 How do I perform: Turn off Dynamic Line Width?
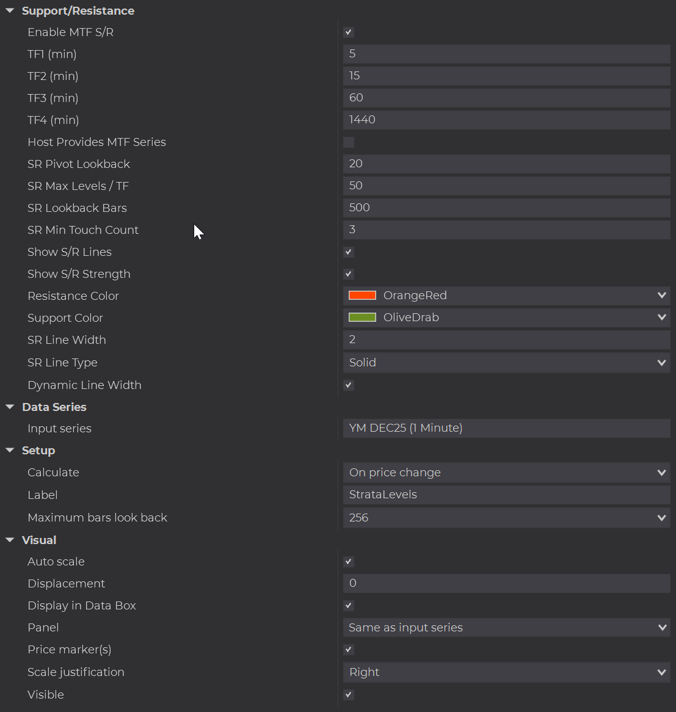pos(349,385)
